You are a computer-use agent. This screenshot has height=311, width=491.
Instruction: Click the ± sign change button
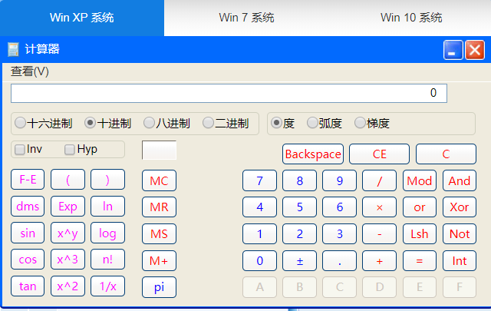pos(299,260)
